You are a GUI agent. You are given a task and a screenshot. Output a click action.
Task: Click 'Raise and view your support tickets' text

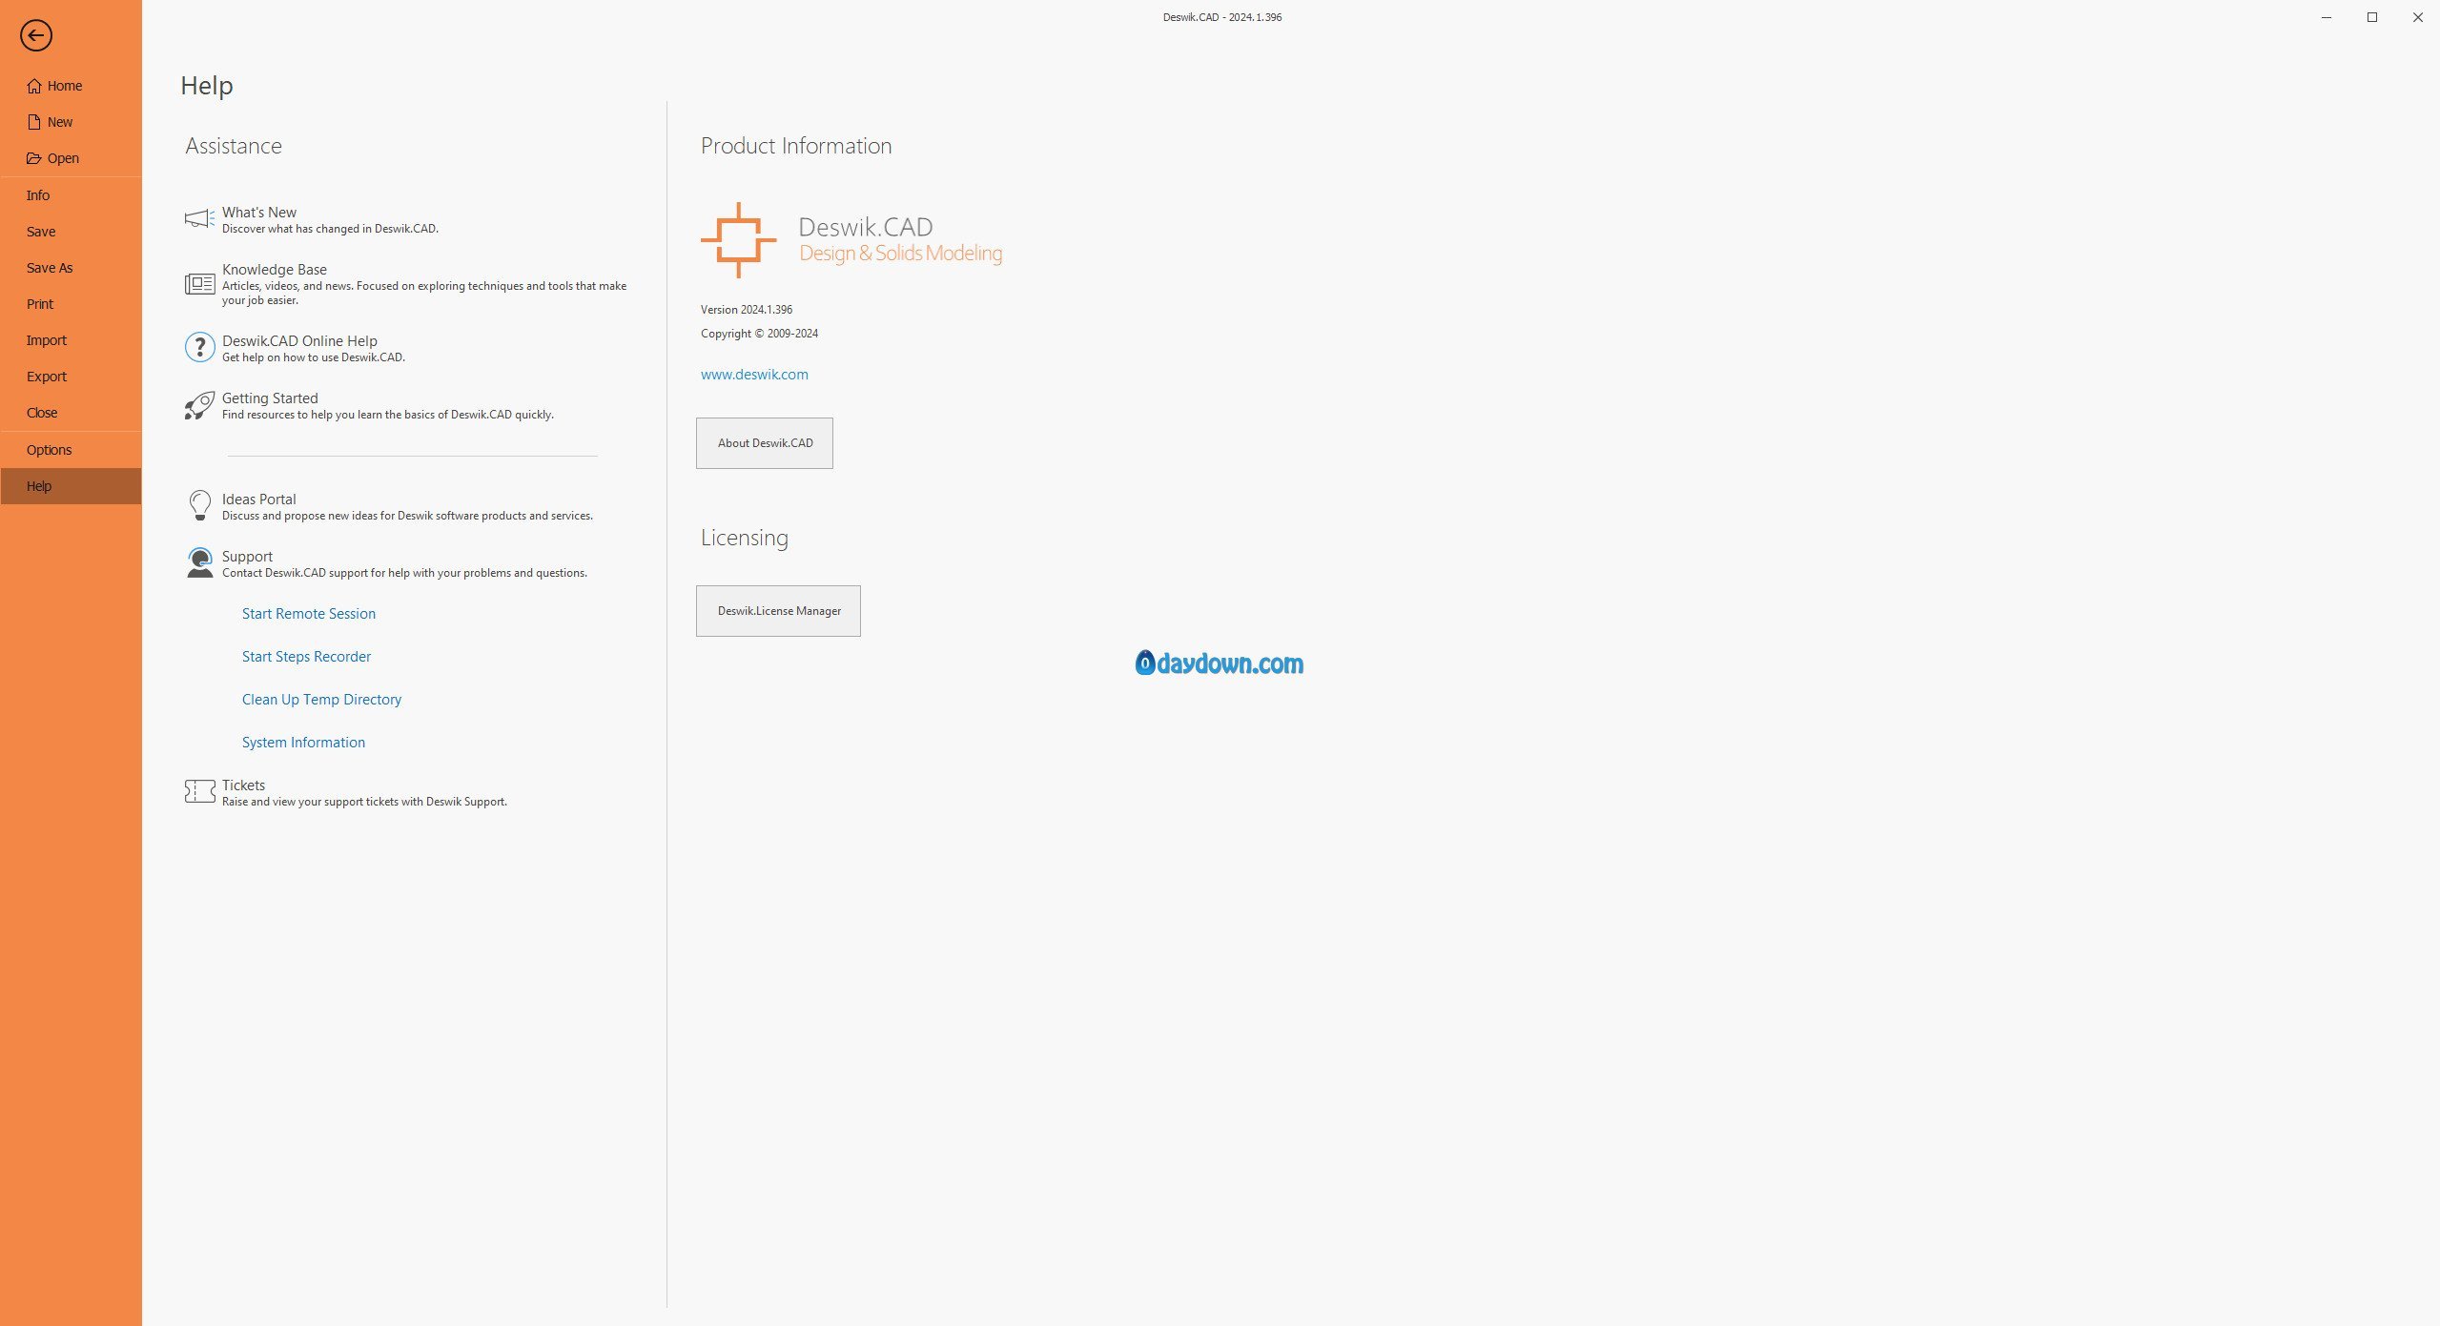(x=364, y=802)
